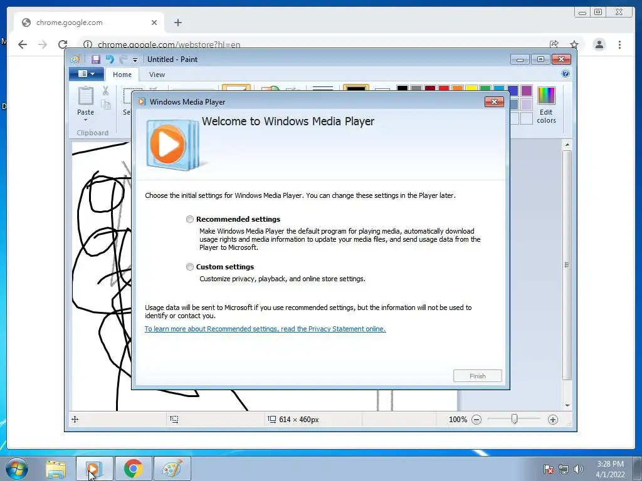The image size is (642, 481).
Task: Open the Windows Start menu orb
Action: coord(17,468)
